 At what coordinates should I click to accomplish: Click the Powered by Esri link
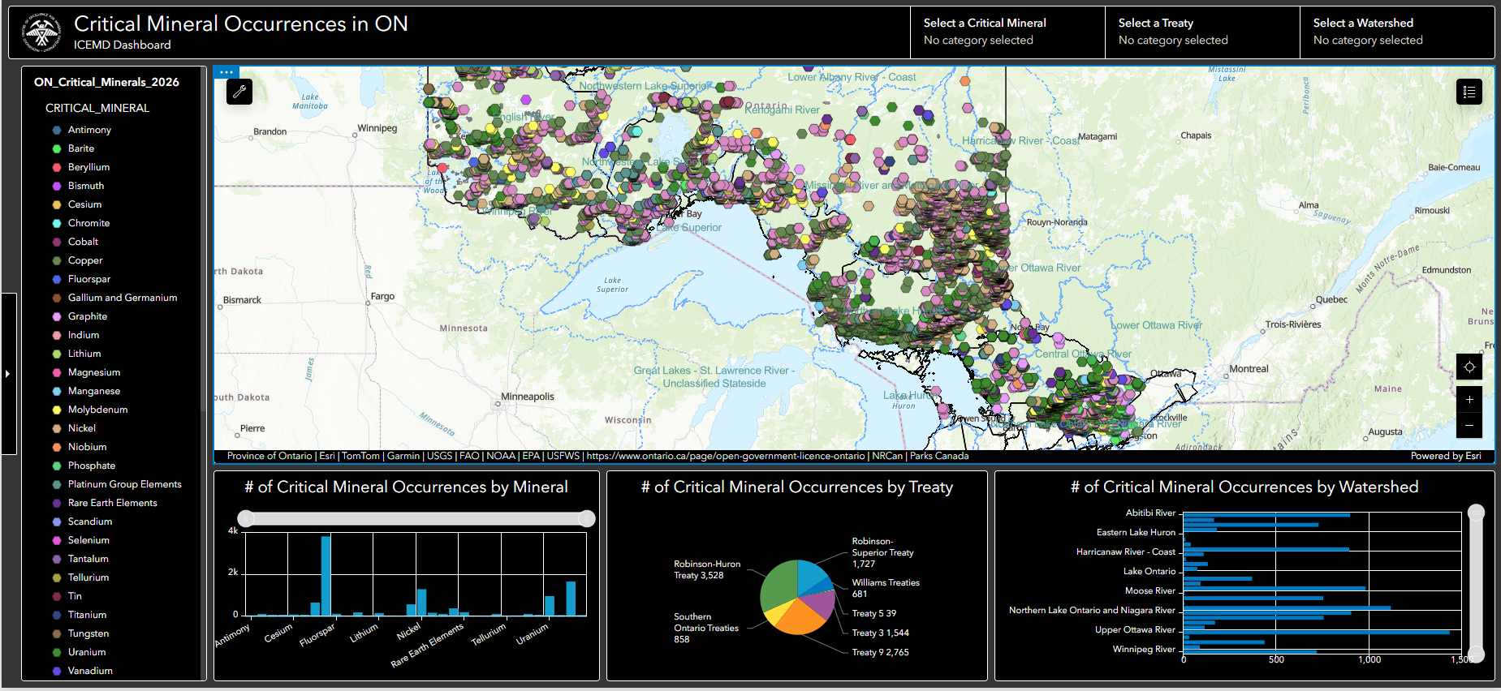point(1446,456)
